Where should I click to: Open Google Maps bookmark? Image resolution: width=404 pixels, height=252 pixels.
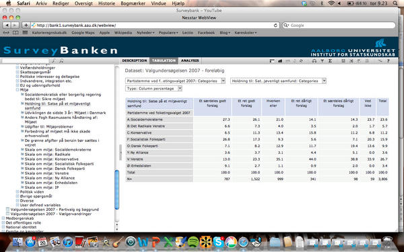point(83,33)
